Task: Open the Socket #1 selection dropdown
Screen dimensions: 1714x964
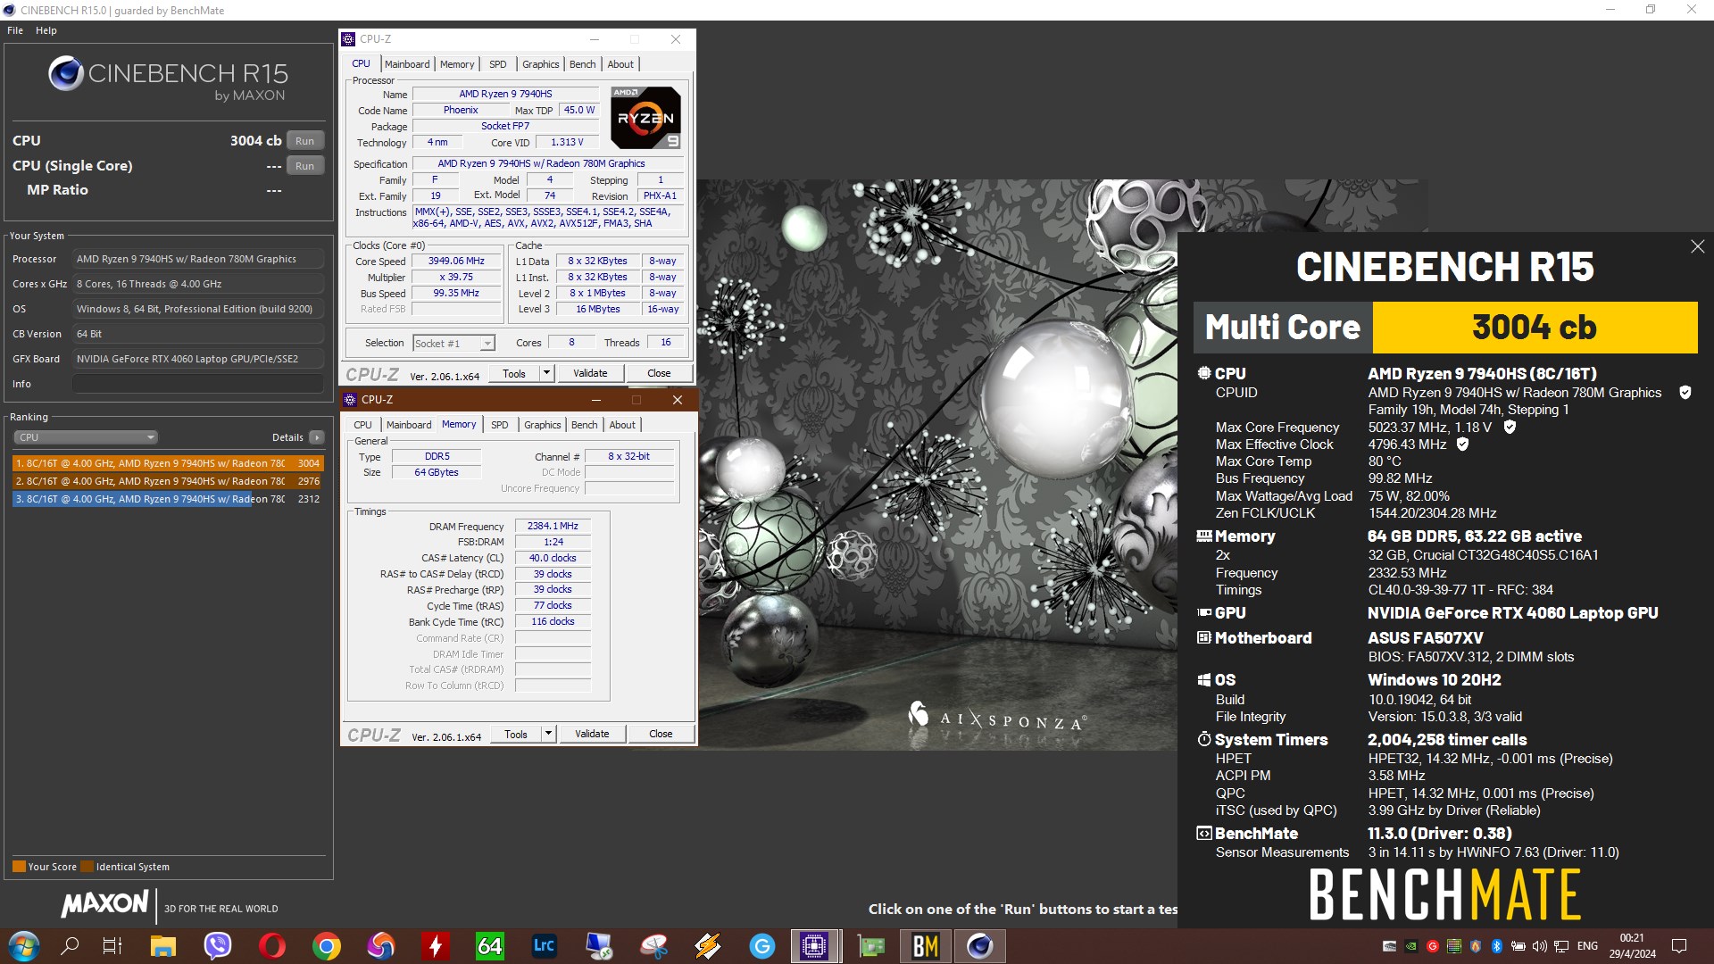Action: pyautogui.click(x=453, y=344)
